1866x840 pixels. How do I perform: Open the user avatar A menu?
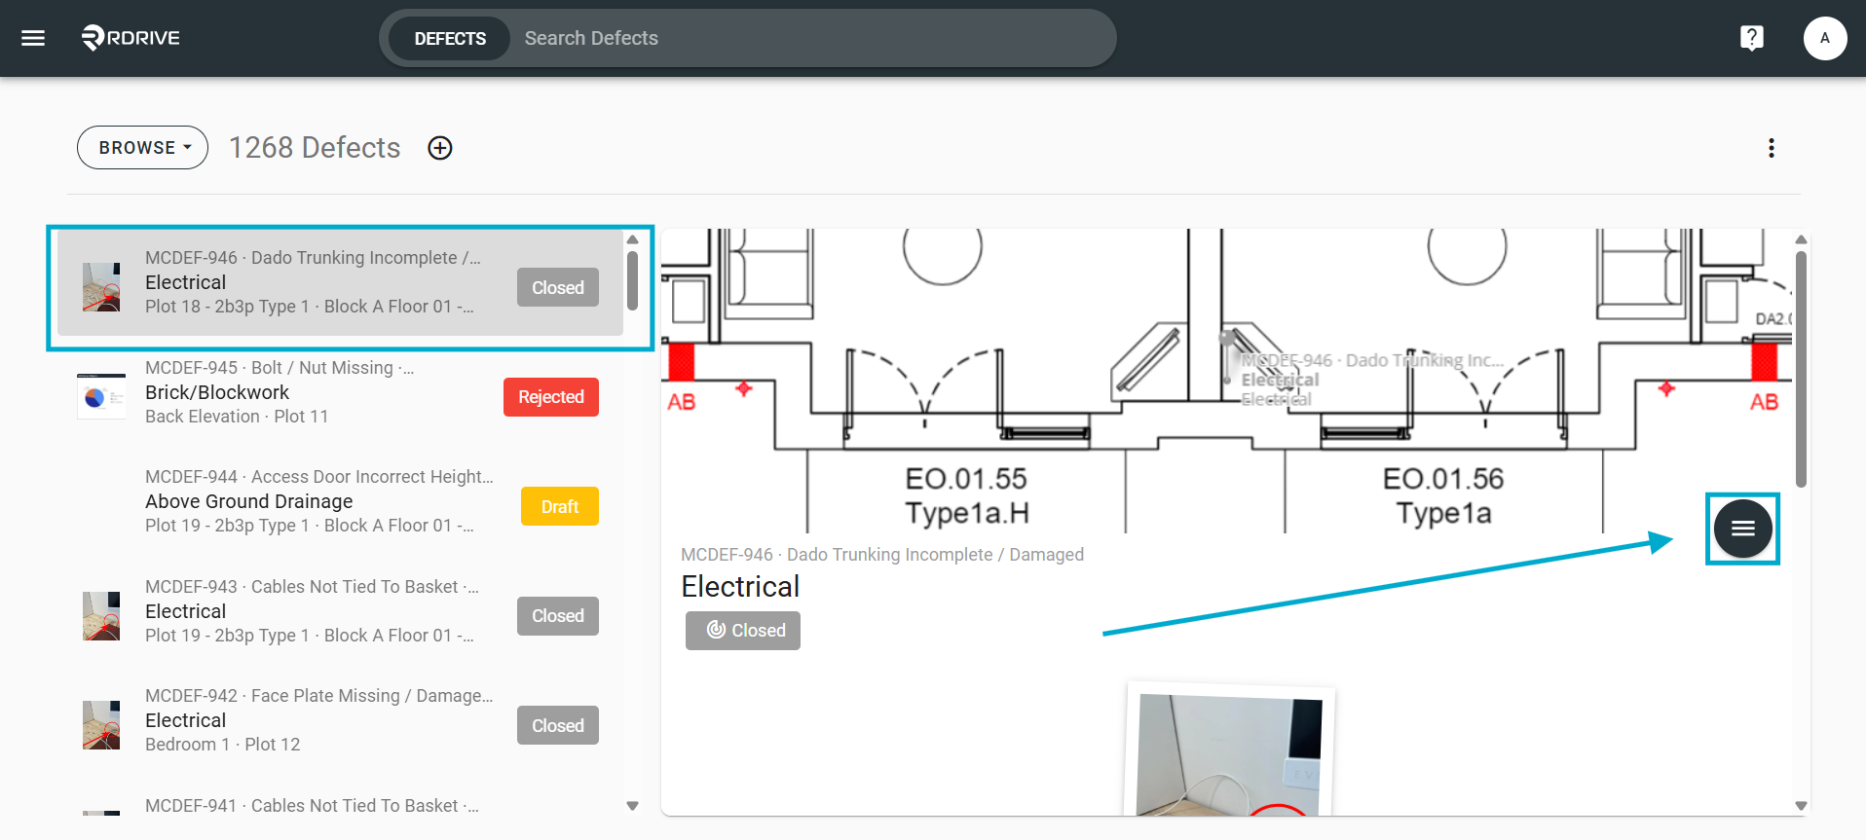(1824, 38)
